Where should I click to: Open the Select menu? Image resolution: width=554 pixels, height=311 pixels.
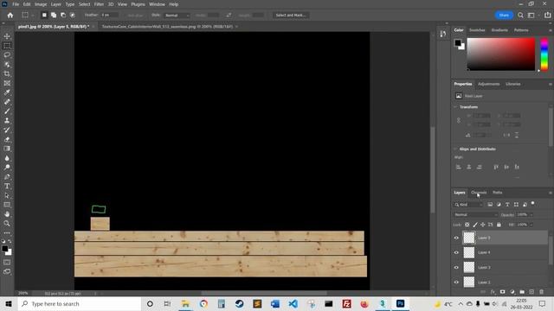tap(85, 4)
